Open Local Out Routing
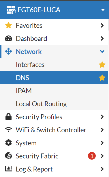The image size is (109, 177). [x=41, y=104]
